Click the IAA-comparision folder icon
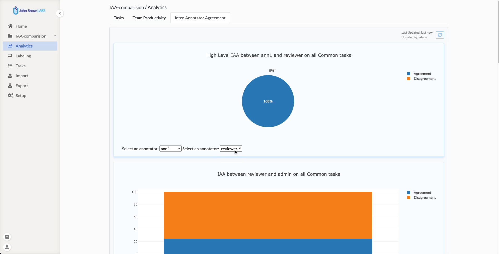The width and height of the screenshot is (499, 254). 10,36
